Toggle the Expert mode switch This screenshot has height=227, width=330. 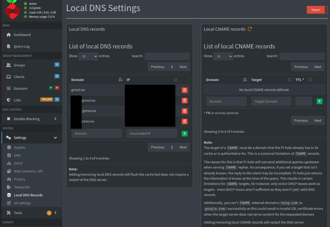[317, 10]
